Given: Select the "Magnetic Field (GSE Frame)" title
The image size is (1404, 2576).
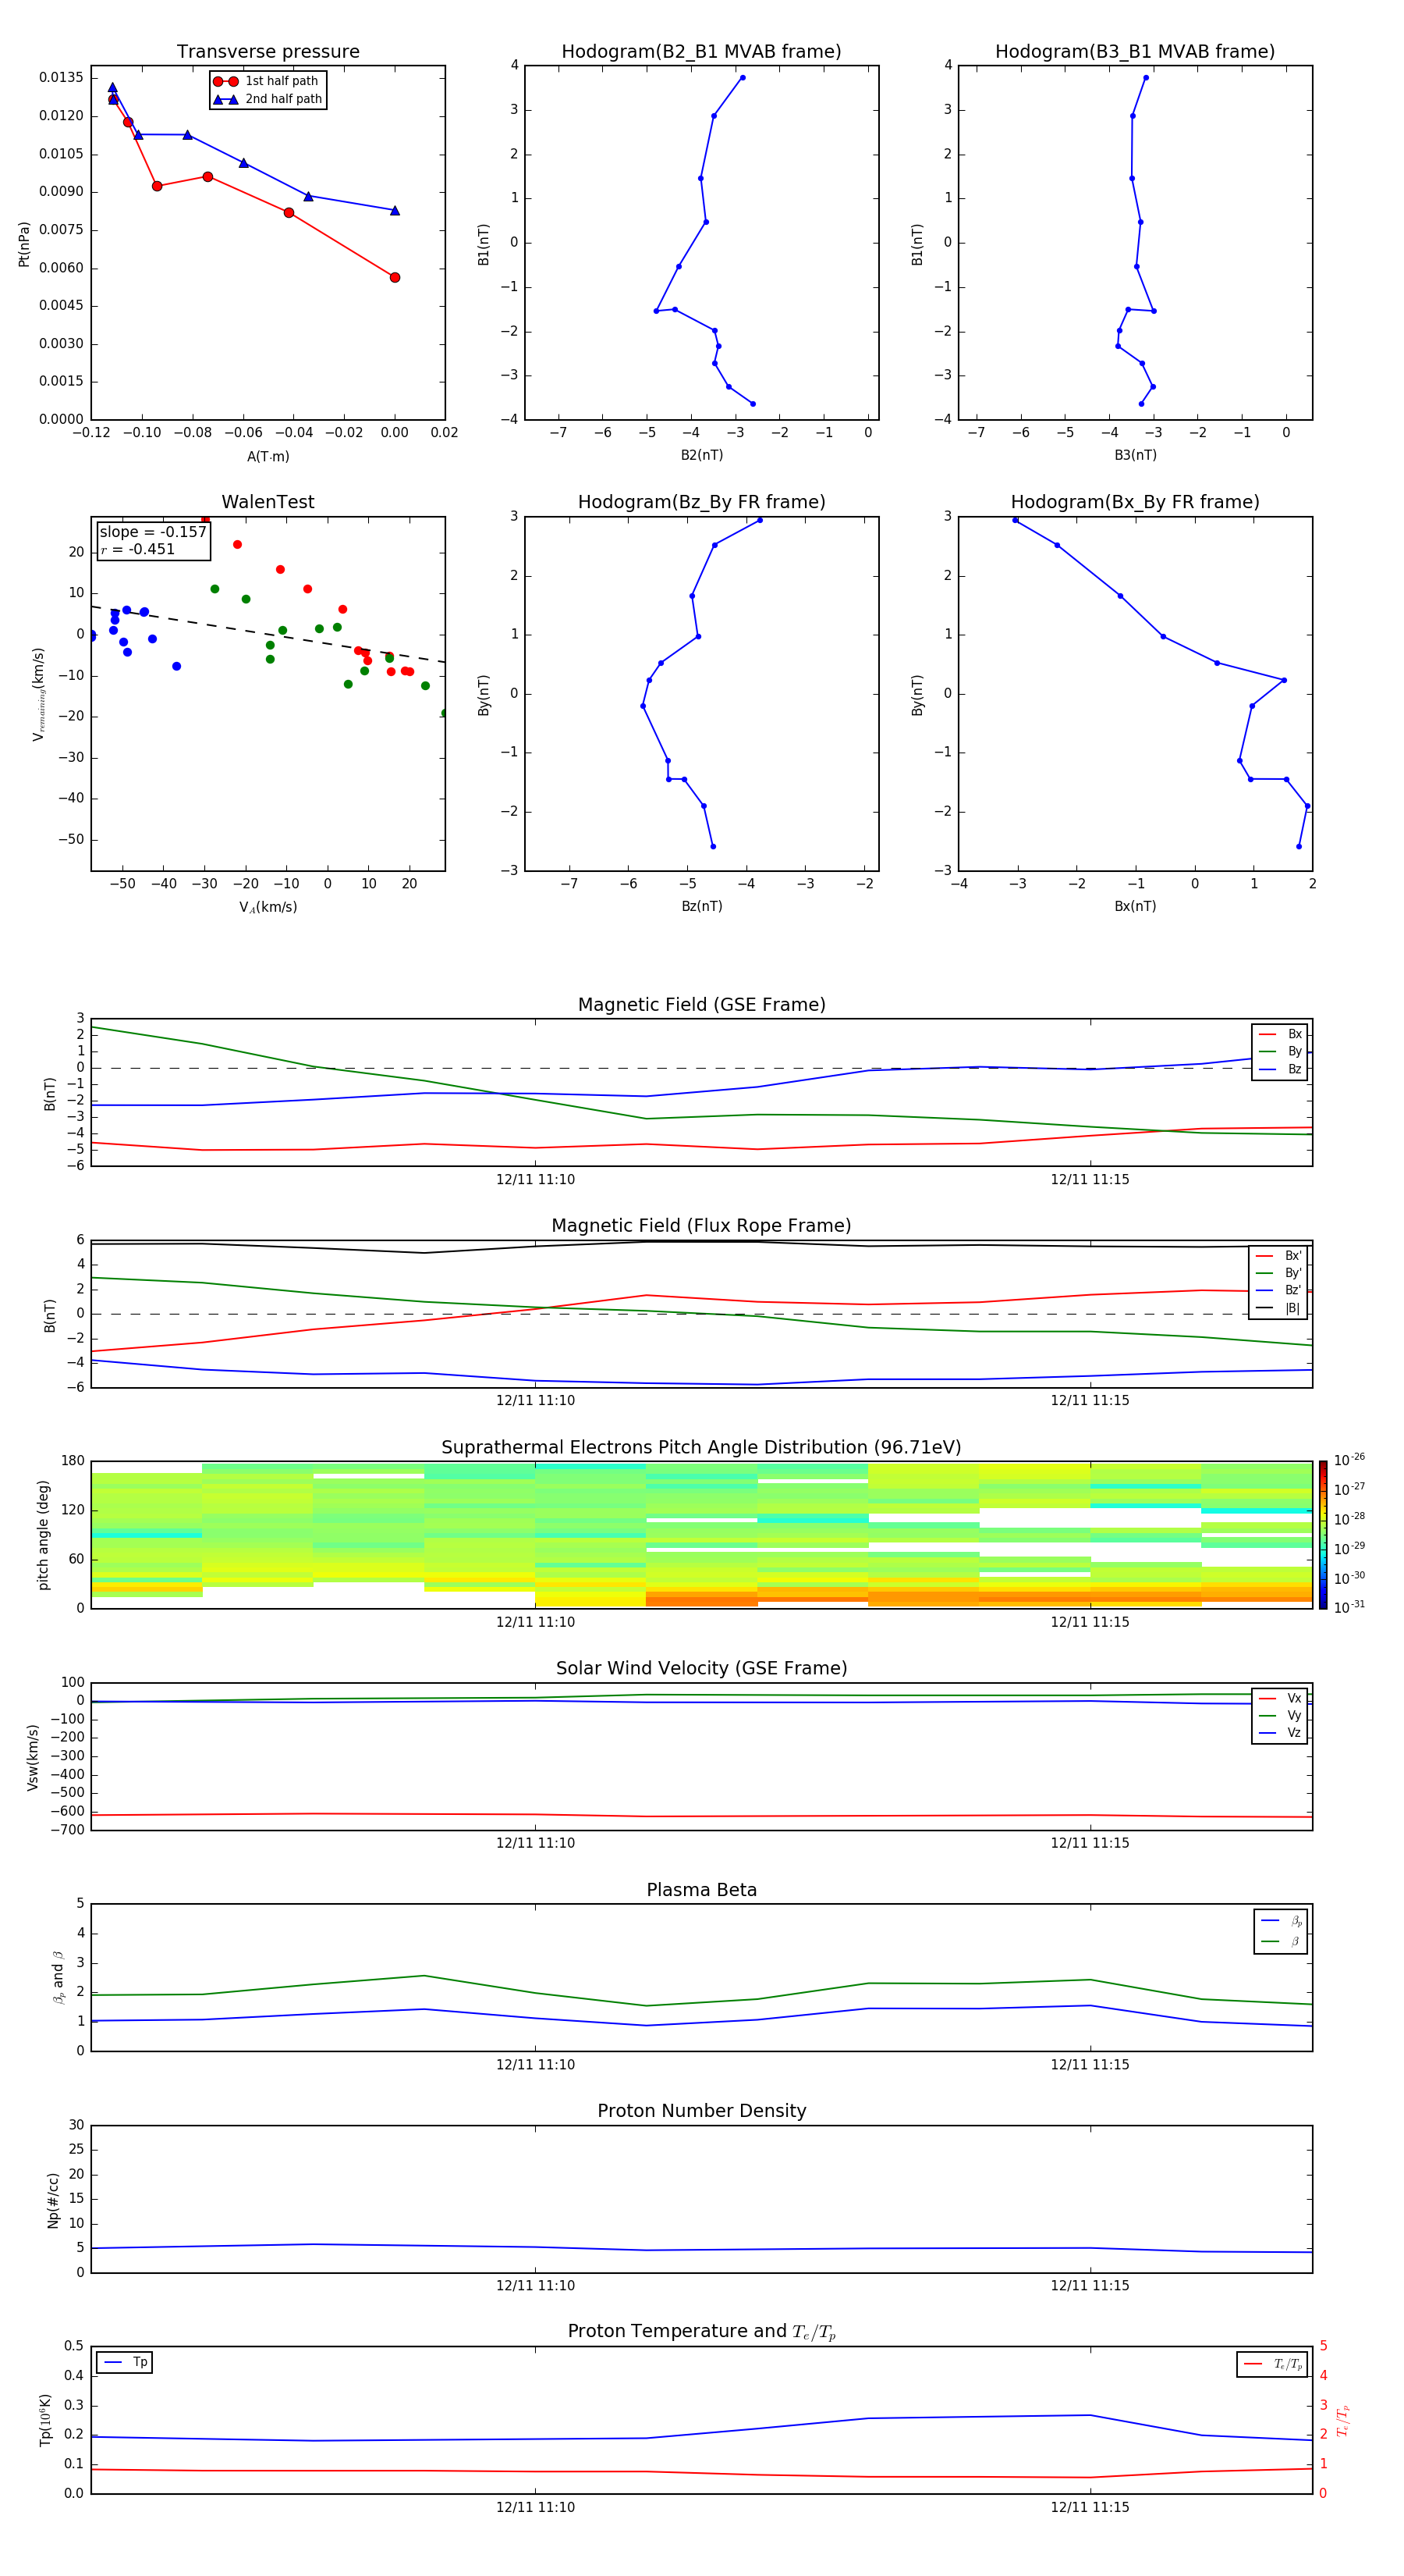Looking at the screenshot, I should 701,1005.
